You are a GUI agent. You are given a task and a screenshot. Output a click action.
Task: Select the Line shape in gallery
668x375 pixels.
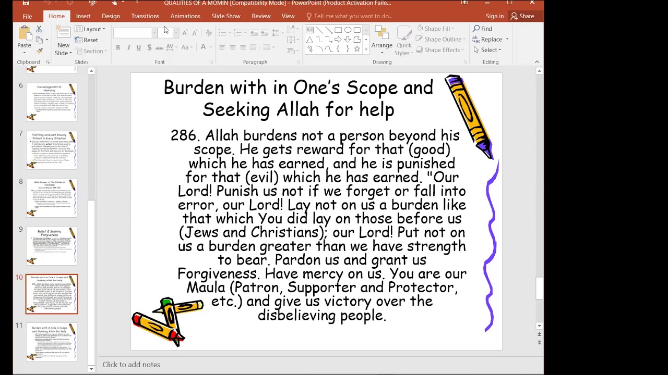click(319, 30)
